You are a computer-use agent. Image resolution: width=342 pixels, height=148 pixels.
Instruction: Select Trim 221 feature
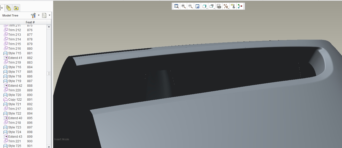pyautogui.click(x=14, y=141)
